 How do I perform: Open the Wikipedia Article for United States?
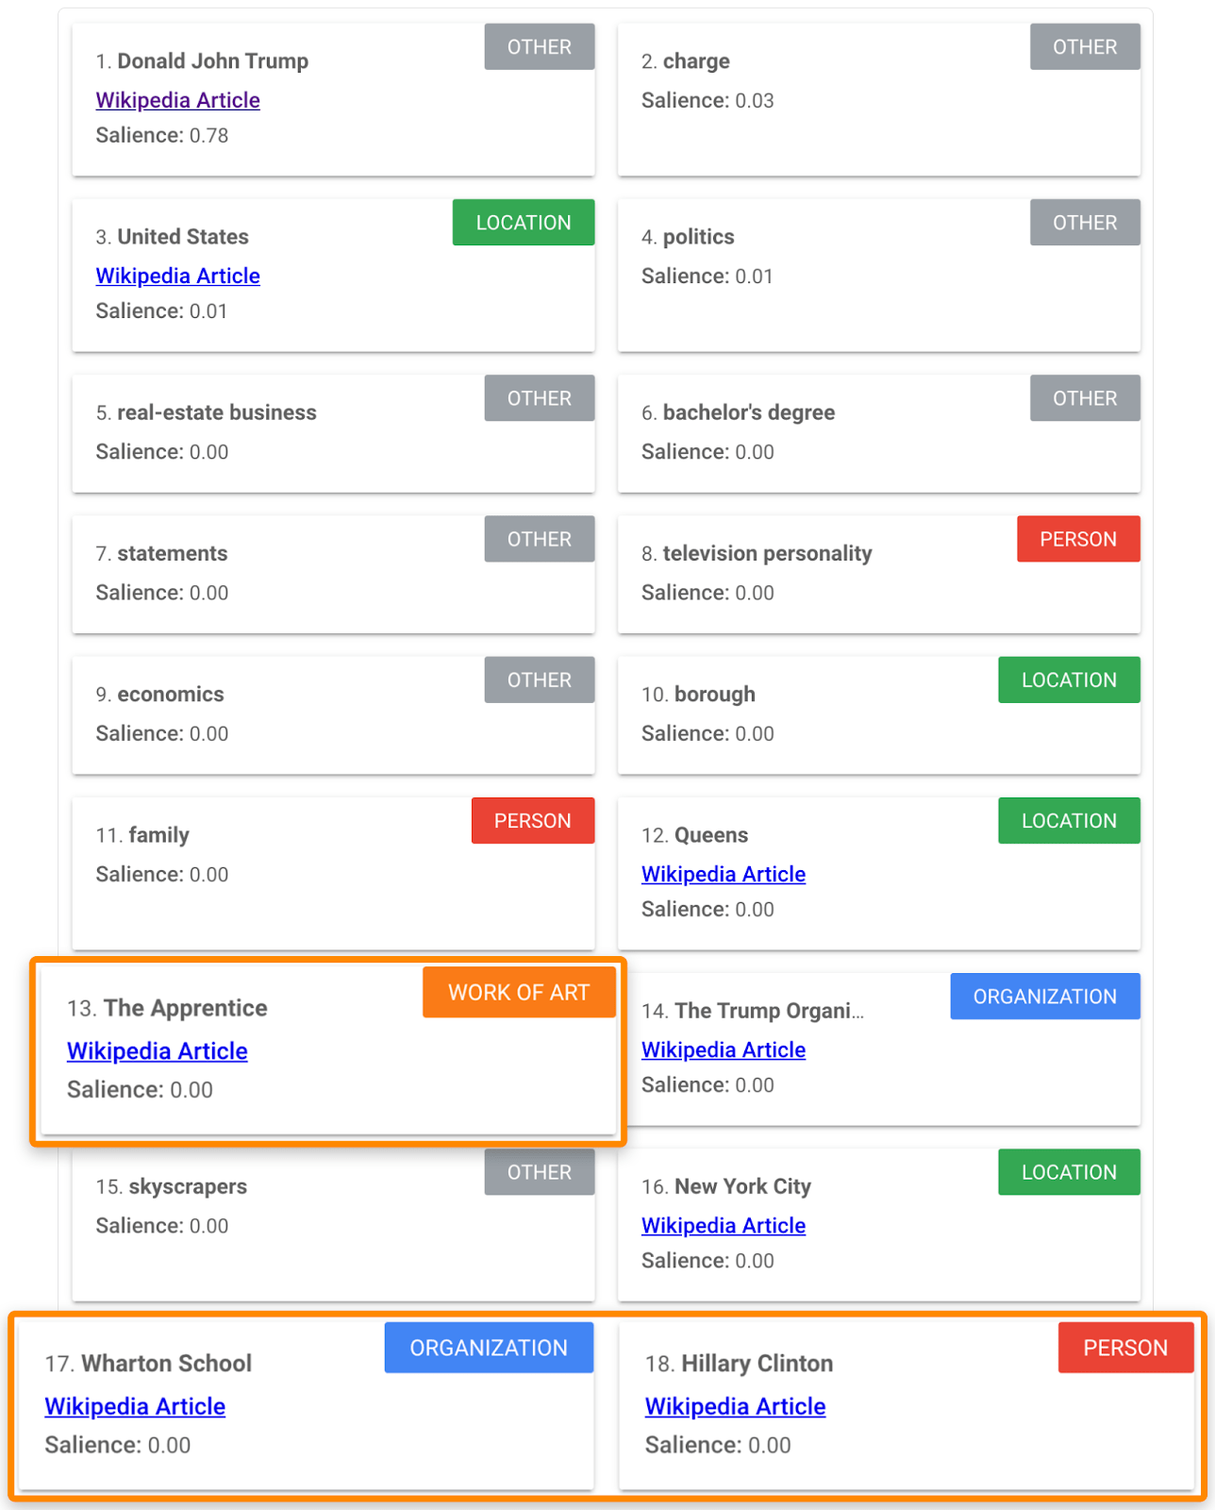177,276
